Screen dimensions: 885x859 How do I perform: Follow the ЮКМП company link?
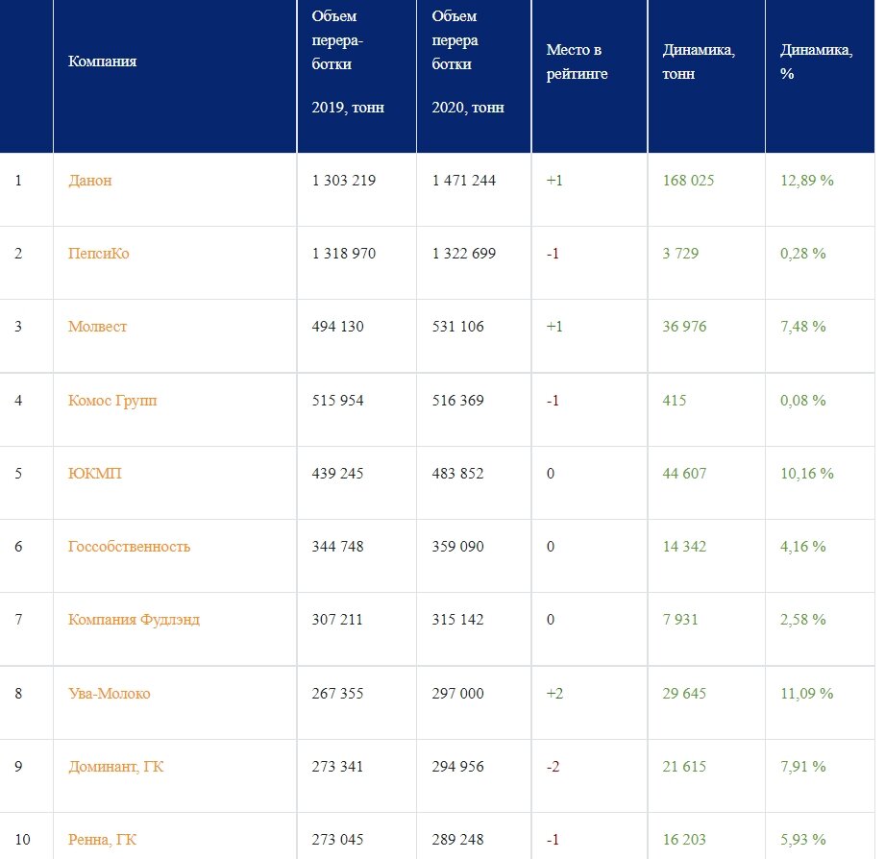coord(95,474)
